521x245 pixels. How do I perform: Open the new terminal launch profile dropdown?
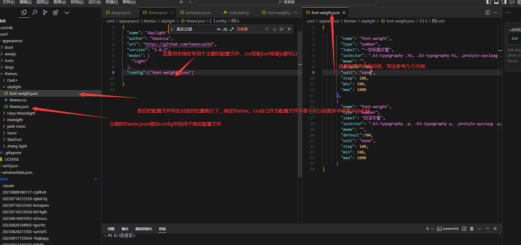point(432,229)
